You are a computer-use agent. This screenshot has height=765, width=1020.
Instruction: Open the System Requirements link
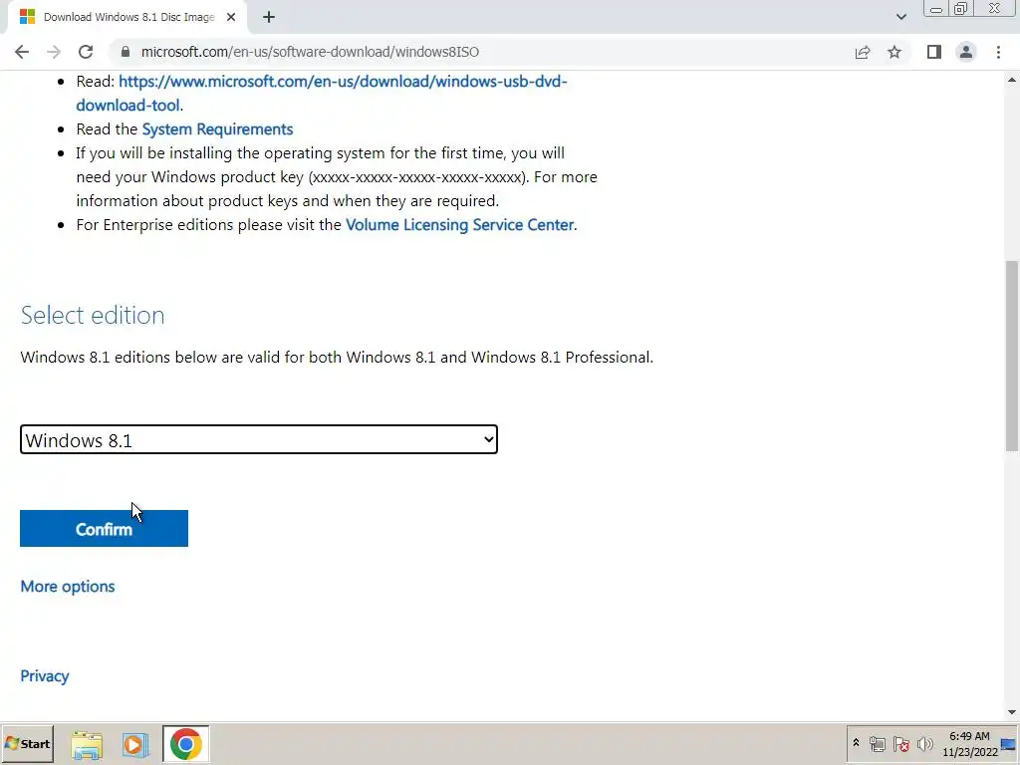tap(217, 128)
